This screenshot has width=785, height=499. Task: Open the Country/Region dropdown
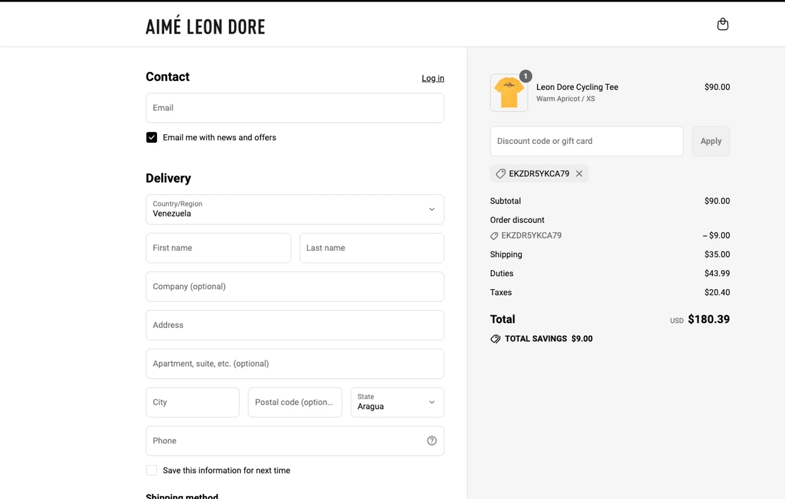click(295, 210)
